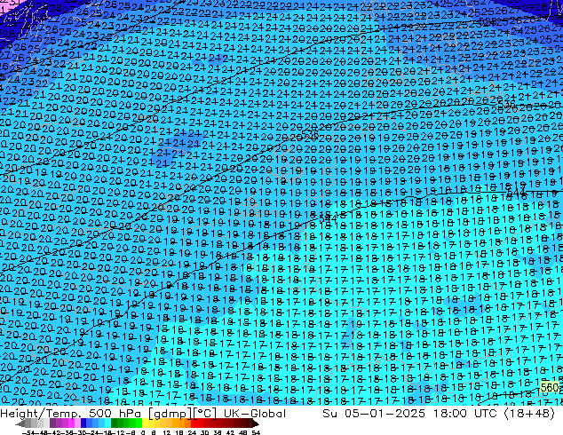This screenshot has width=563, height=435.
Task: Click the "UK-Global" model name
Action: click(x=255, y=414)
